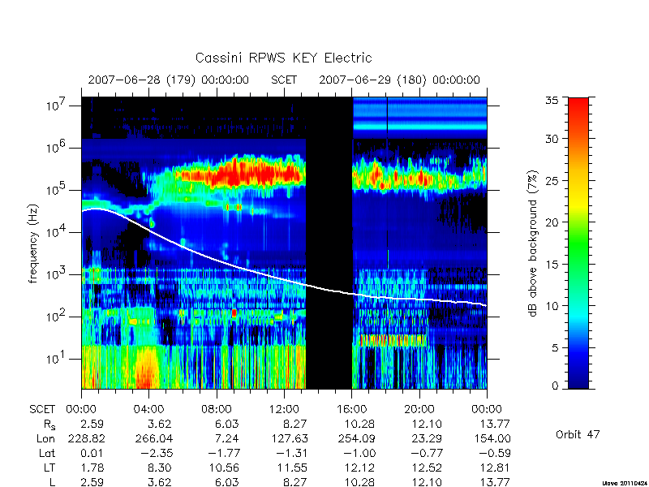This screenshot has height=487, width=649.
Task: Click the Lat row label
Action: 47,454
